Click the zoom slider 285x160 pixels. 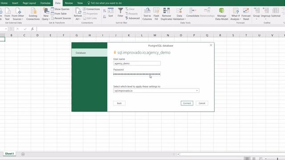277,159
